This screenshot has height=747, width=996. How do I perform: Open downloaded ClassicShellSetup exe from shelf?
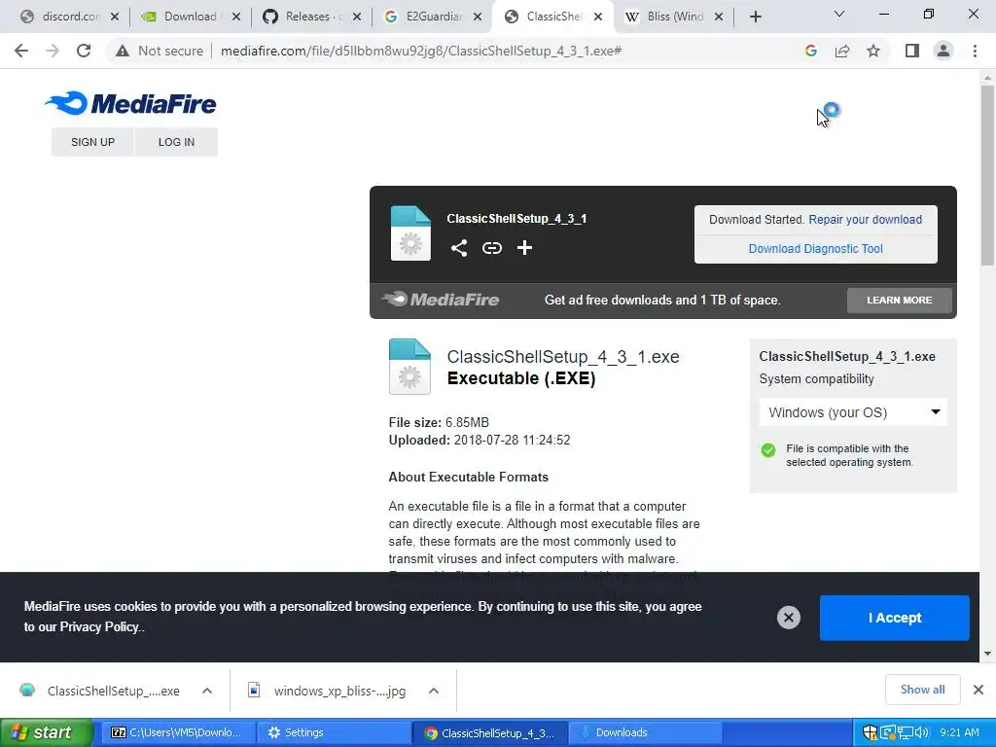pos(100,691)
